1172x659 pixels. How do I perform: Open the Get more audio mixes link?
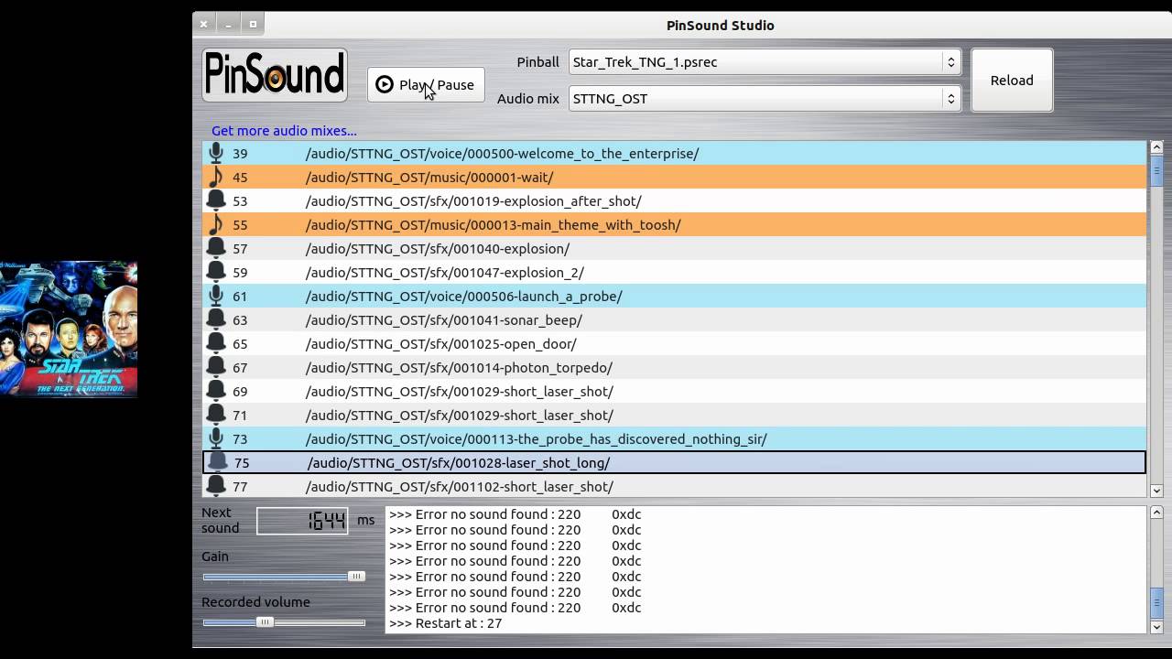(x=284, y=131)
